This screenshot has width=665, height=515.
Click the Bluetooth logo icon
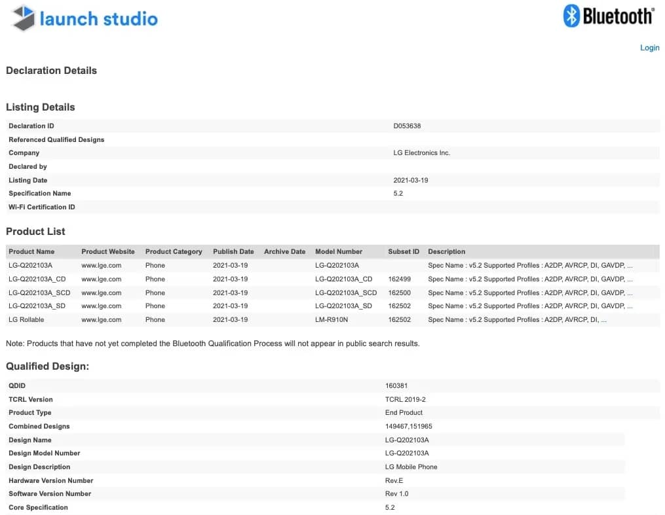572,16
